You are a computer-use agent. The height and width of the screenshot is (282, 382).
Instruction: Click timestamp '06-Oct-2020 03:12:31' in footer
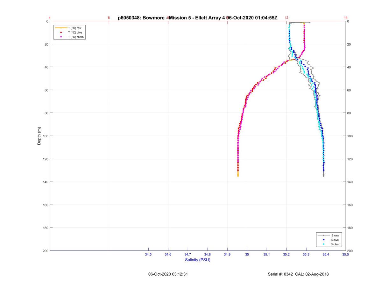[x=168, y=274]
